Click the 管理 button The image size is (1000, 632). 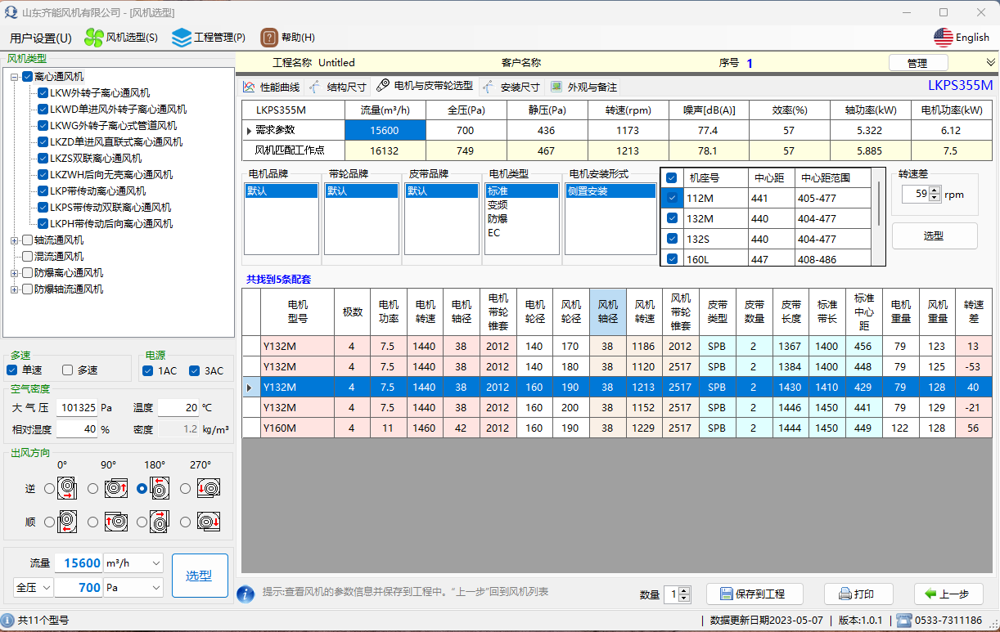(x=918, y=63)
